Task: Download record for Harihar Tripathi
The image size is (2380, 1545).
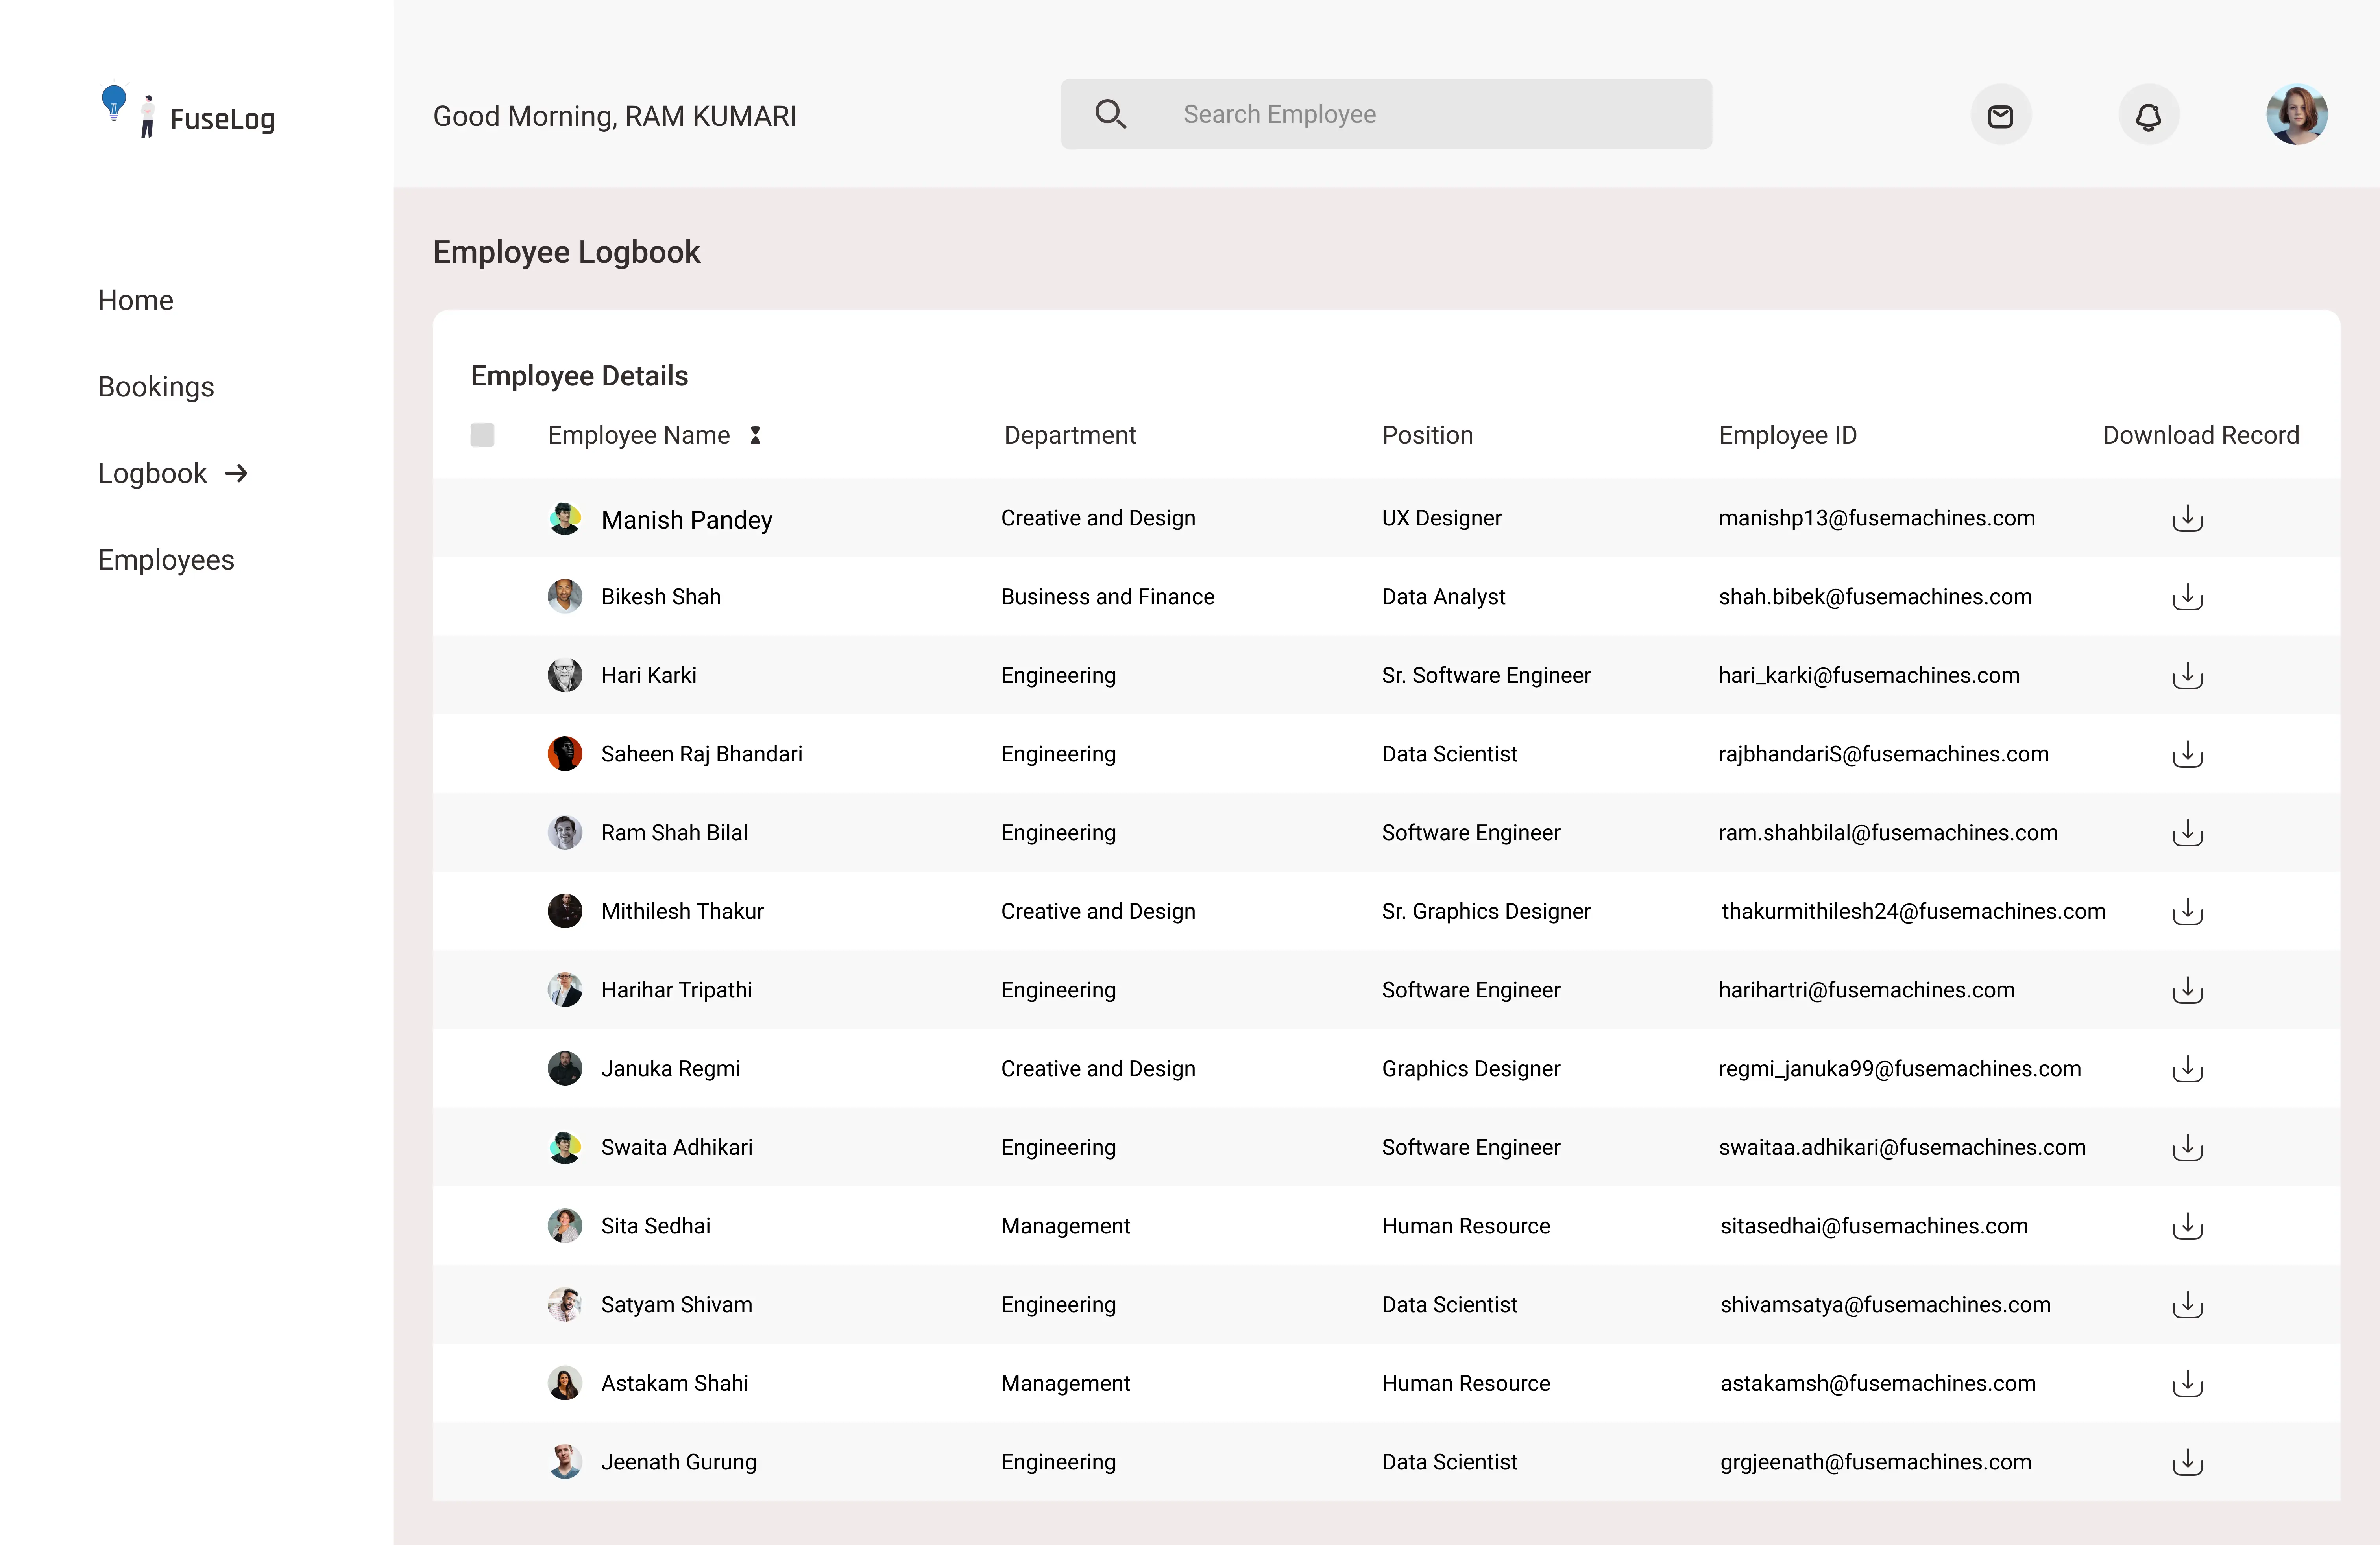Action: tap(2187, 990)
